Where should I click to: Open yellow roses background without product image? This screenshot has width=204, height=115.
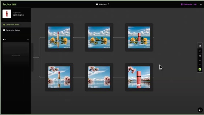pos(99,37)
